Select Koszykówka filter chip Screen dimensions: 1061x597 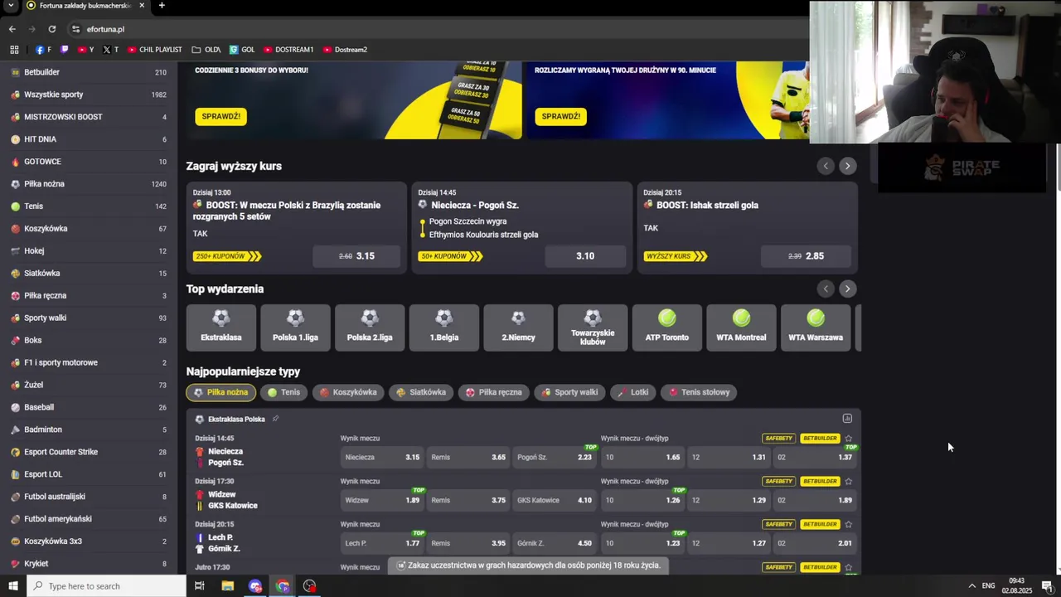tap(348, 392)
